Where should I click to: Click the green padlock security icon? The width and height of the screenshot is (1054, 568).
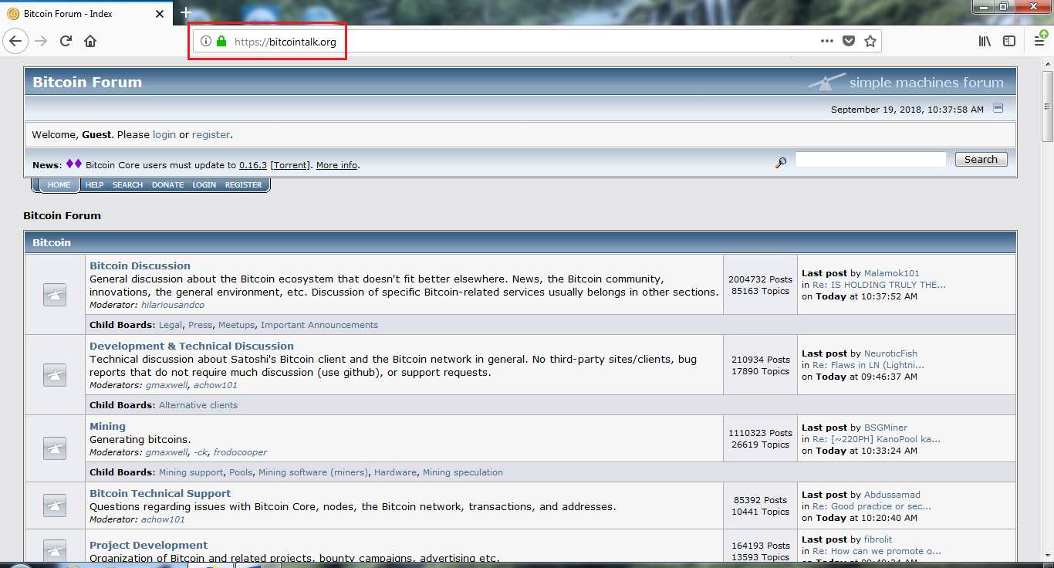[x=221, y=42]
